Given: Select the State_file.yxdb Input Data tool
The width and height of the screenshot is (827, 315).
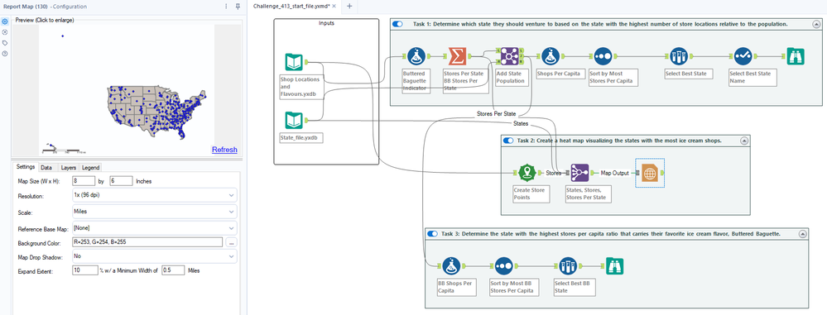Looking at the screenshot, I should (x=294, y=120).
